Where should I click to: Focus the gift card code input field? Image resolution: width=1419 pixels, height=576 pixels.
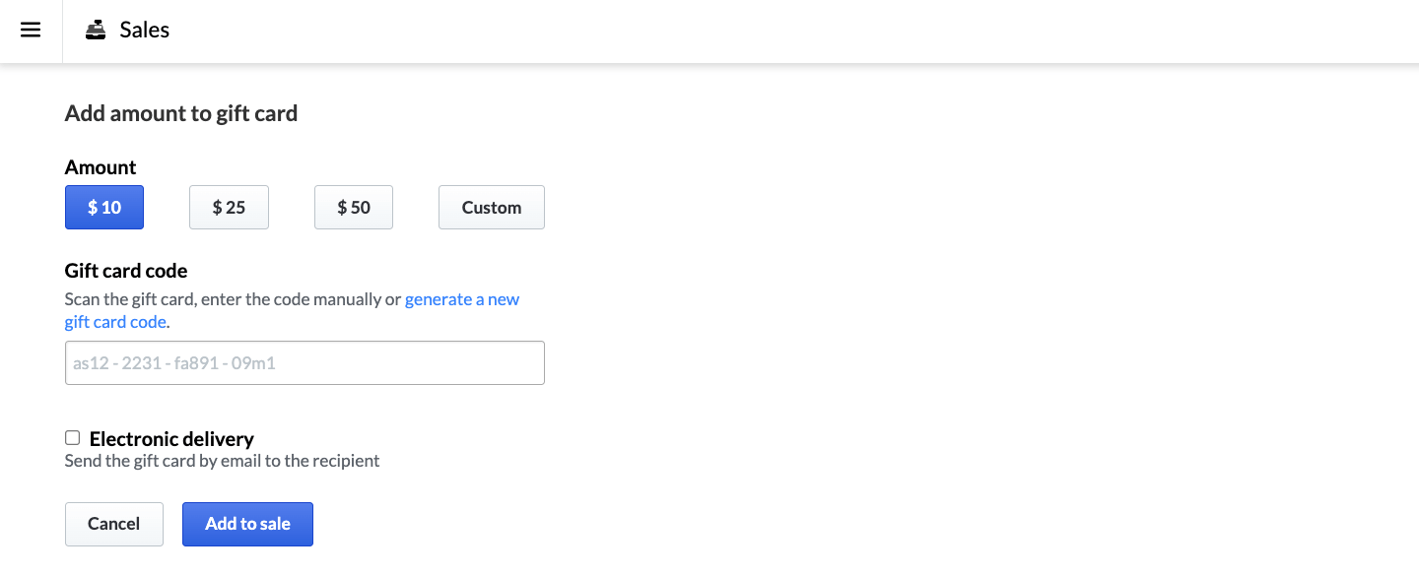(304, 362)
